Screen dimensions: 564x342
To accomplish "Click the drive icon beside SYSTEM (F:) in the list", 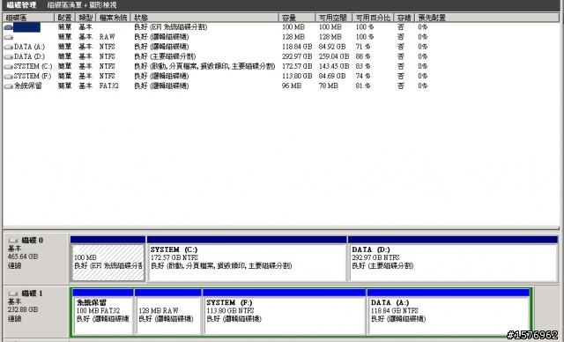I will point(8,76).
